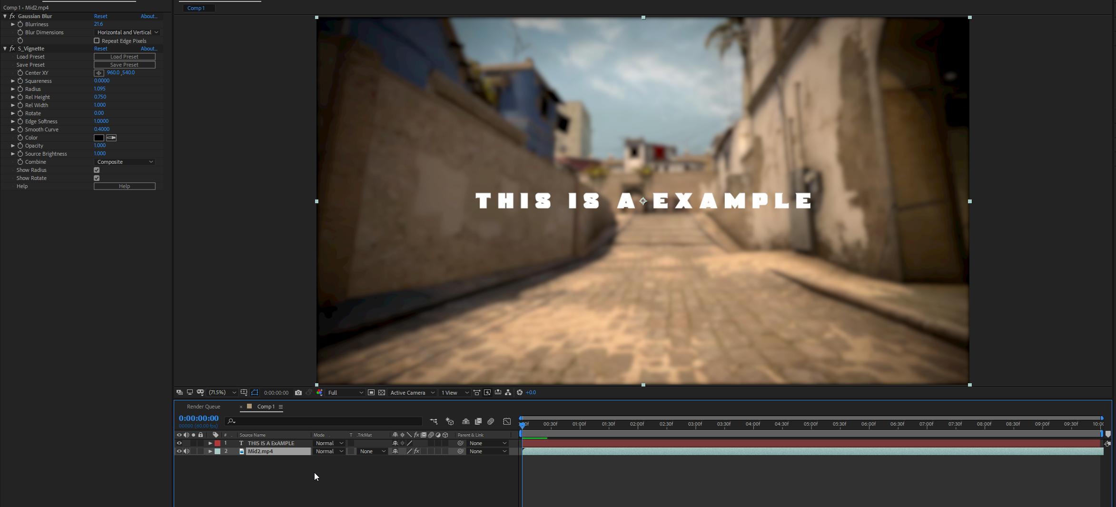Open the Combine dropdown set to Composite
The height and width of the screenshot is (507, 1116).
[x=125, y=162]
